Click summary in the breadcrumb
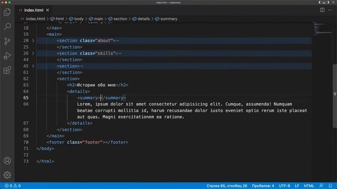 [x=168, y=19]
